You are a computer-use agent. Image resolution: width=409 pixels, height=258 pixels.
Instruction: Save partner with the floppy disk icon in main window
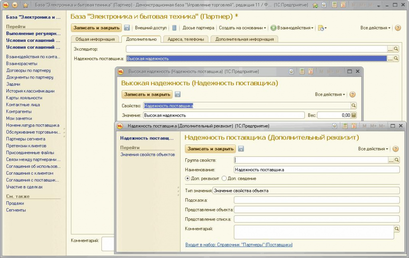[x=127, y=28]
